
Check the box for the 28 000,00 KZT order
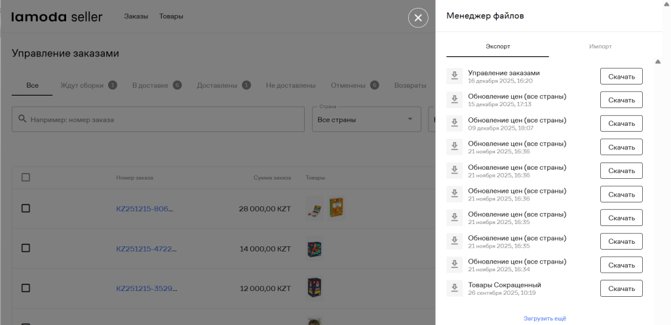[26, 208]
